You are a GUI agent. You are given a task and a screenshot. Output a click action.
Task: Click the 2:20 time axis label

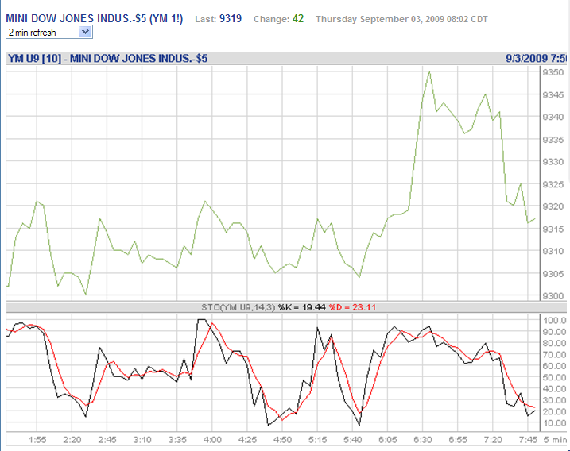(72, 440)
